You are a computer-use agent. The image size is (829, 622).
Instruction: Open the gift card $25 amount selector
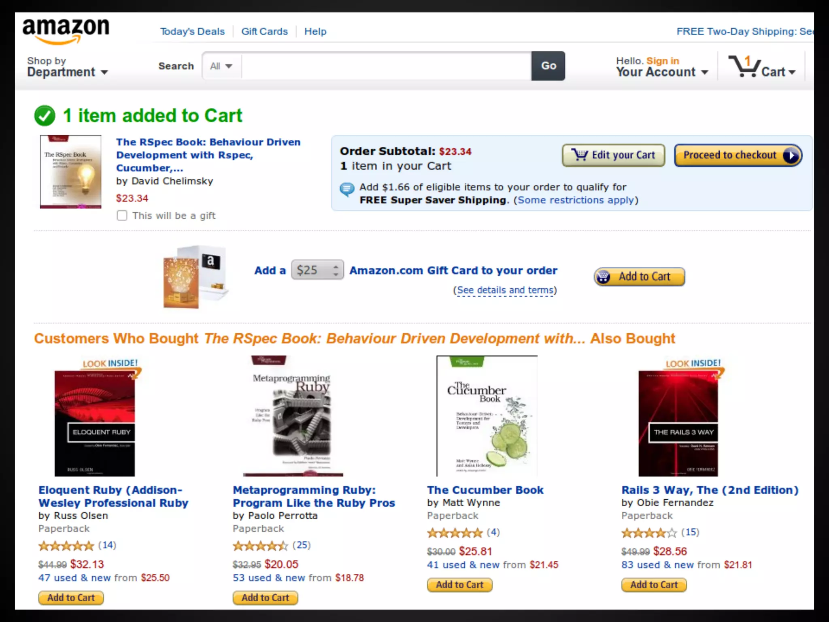pos(317,270)
